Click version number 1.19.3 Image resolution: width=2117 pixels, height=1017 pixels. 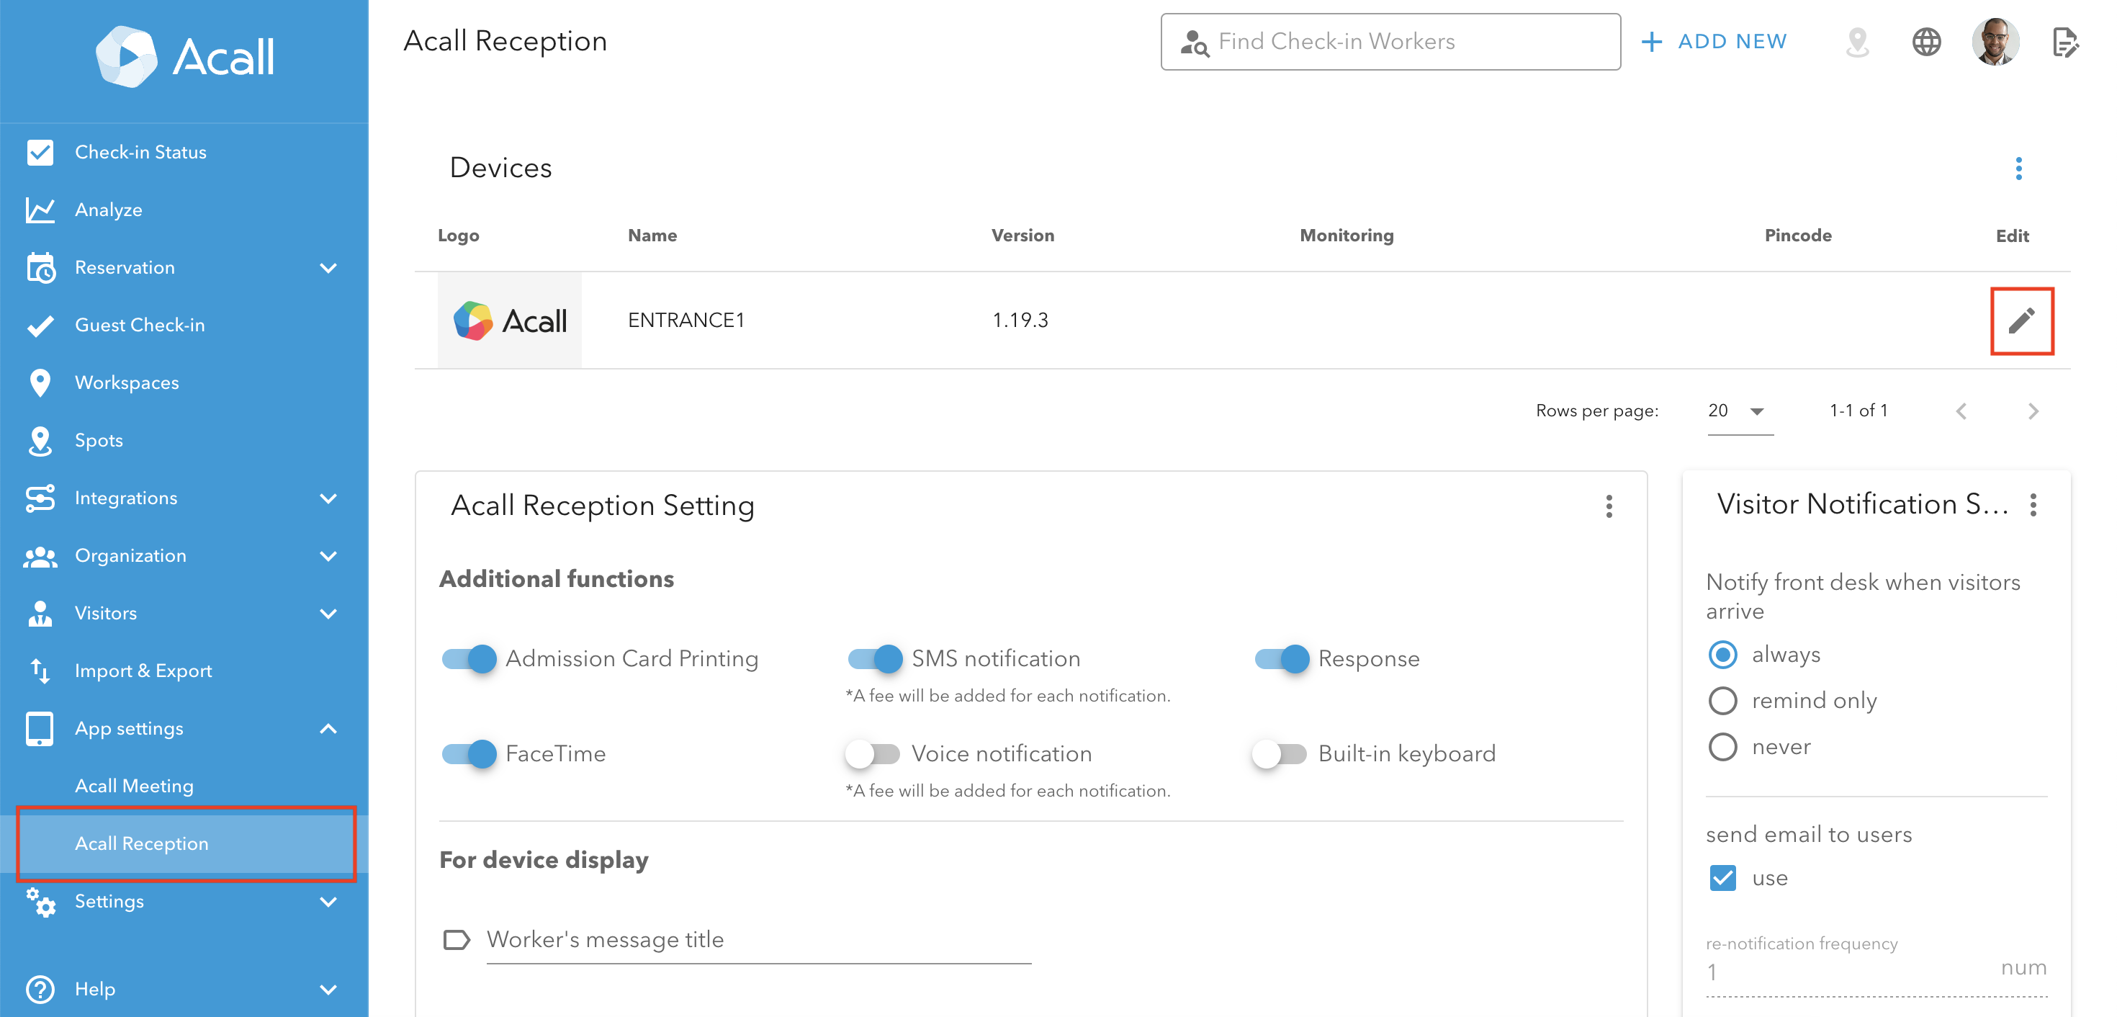(1020, 321)
